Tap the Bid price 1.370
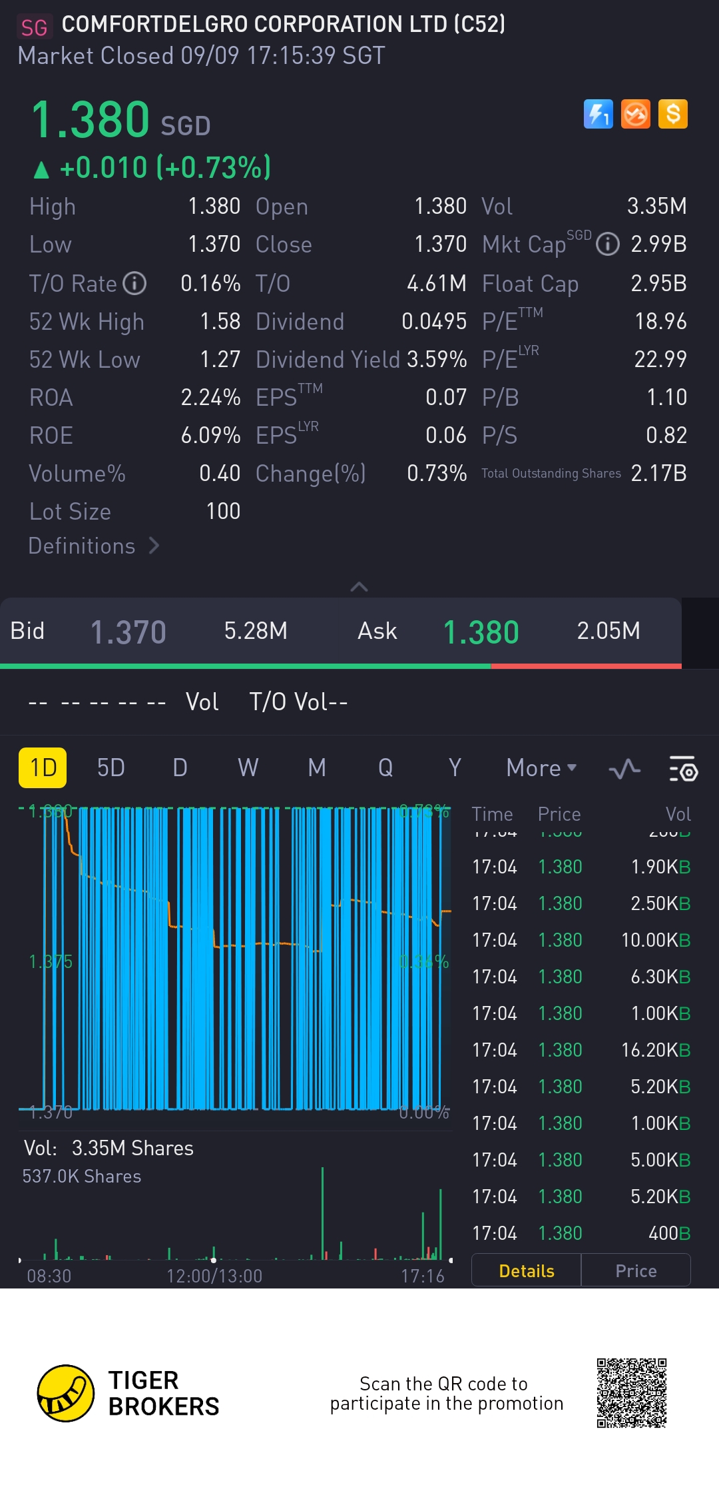719x1499 pixels. click(x=128, y=632)
